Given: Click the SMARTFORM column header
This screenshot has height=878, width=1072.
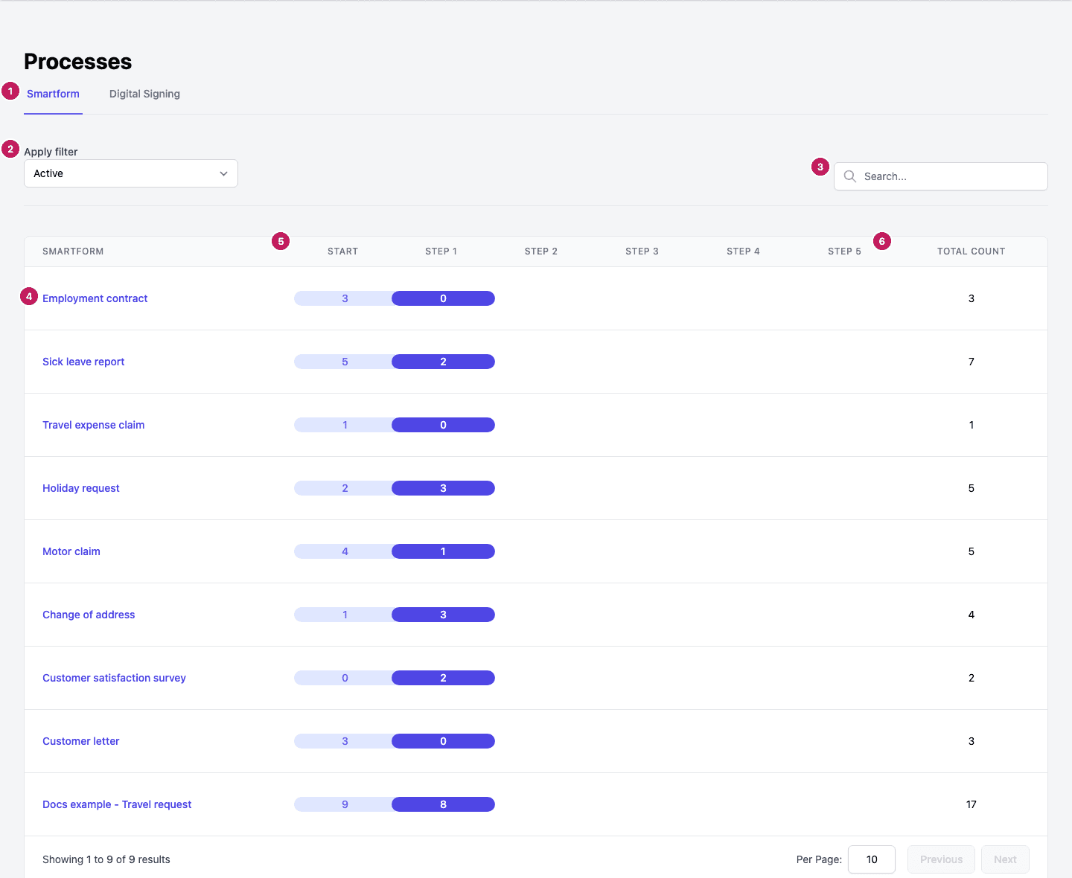Looking at the screenshot, I should click(x=73, y=251).
